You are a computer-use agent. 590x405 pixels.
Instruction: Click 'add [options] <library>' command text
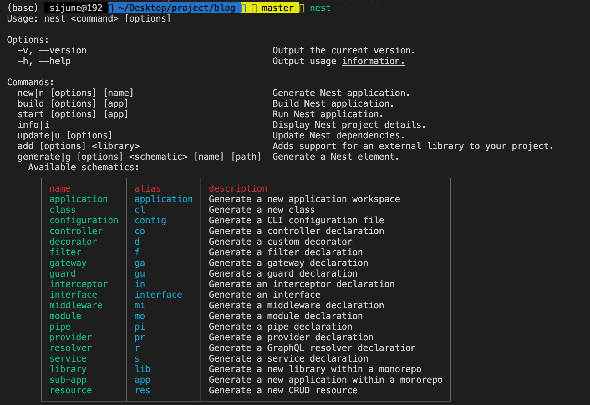click(x=79, y=146)
